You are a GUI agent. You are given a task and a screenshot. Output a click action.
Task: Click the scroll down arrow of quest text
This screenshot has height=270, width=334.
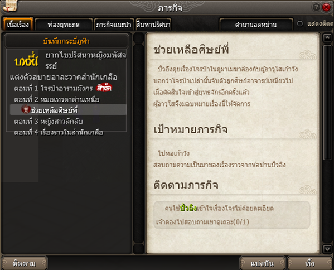point(327,249)
